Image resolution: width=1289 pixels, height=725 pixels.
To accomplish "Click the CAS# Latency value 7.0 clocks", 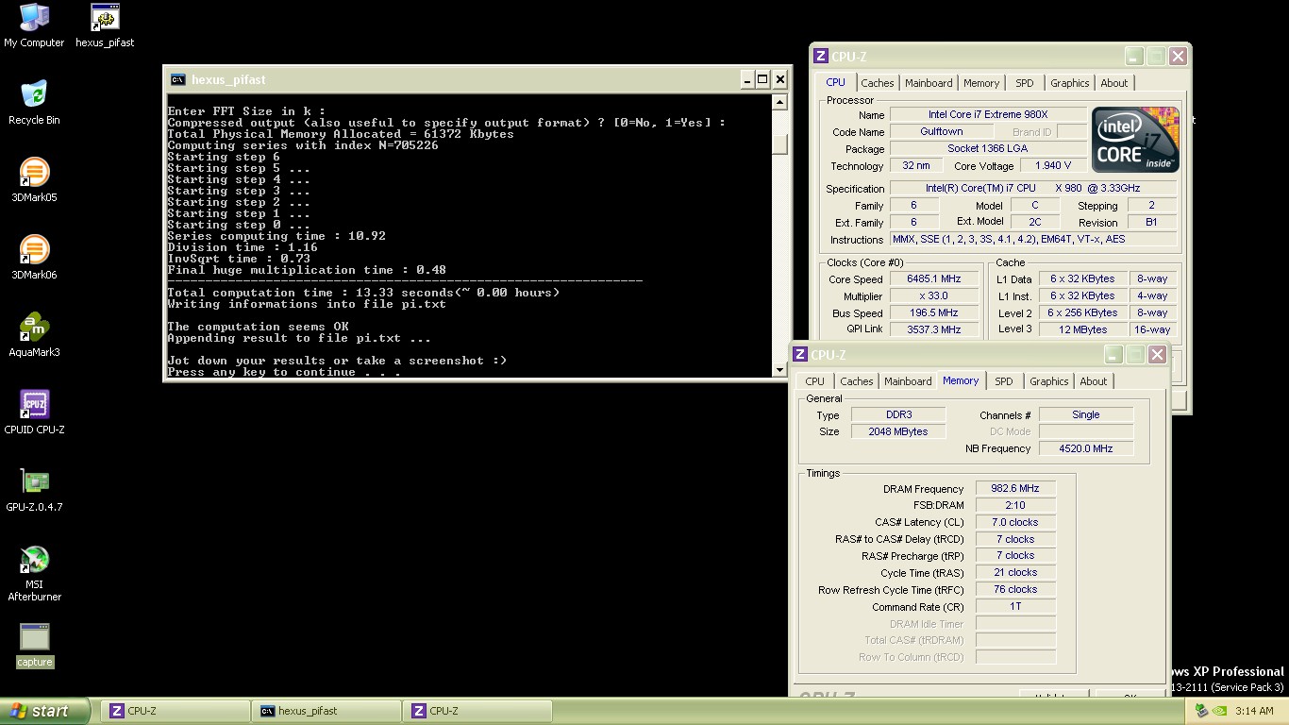I will pyautogui.click(x=1015, y=523).
